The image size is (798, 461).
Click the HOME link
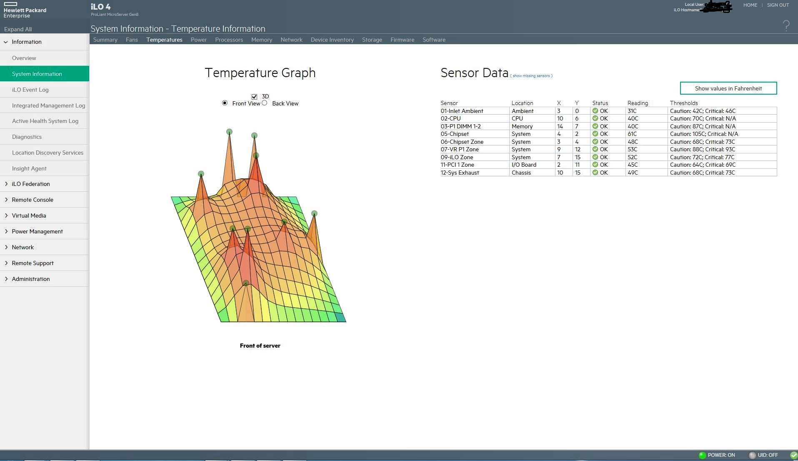pos(750,5)
